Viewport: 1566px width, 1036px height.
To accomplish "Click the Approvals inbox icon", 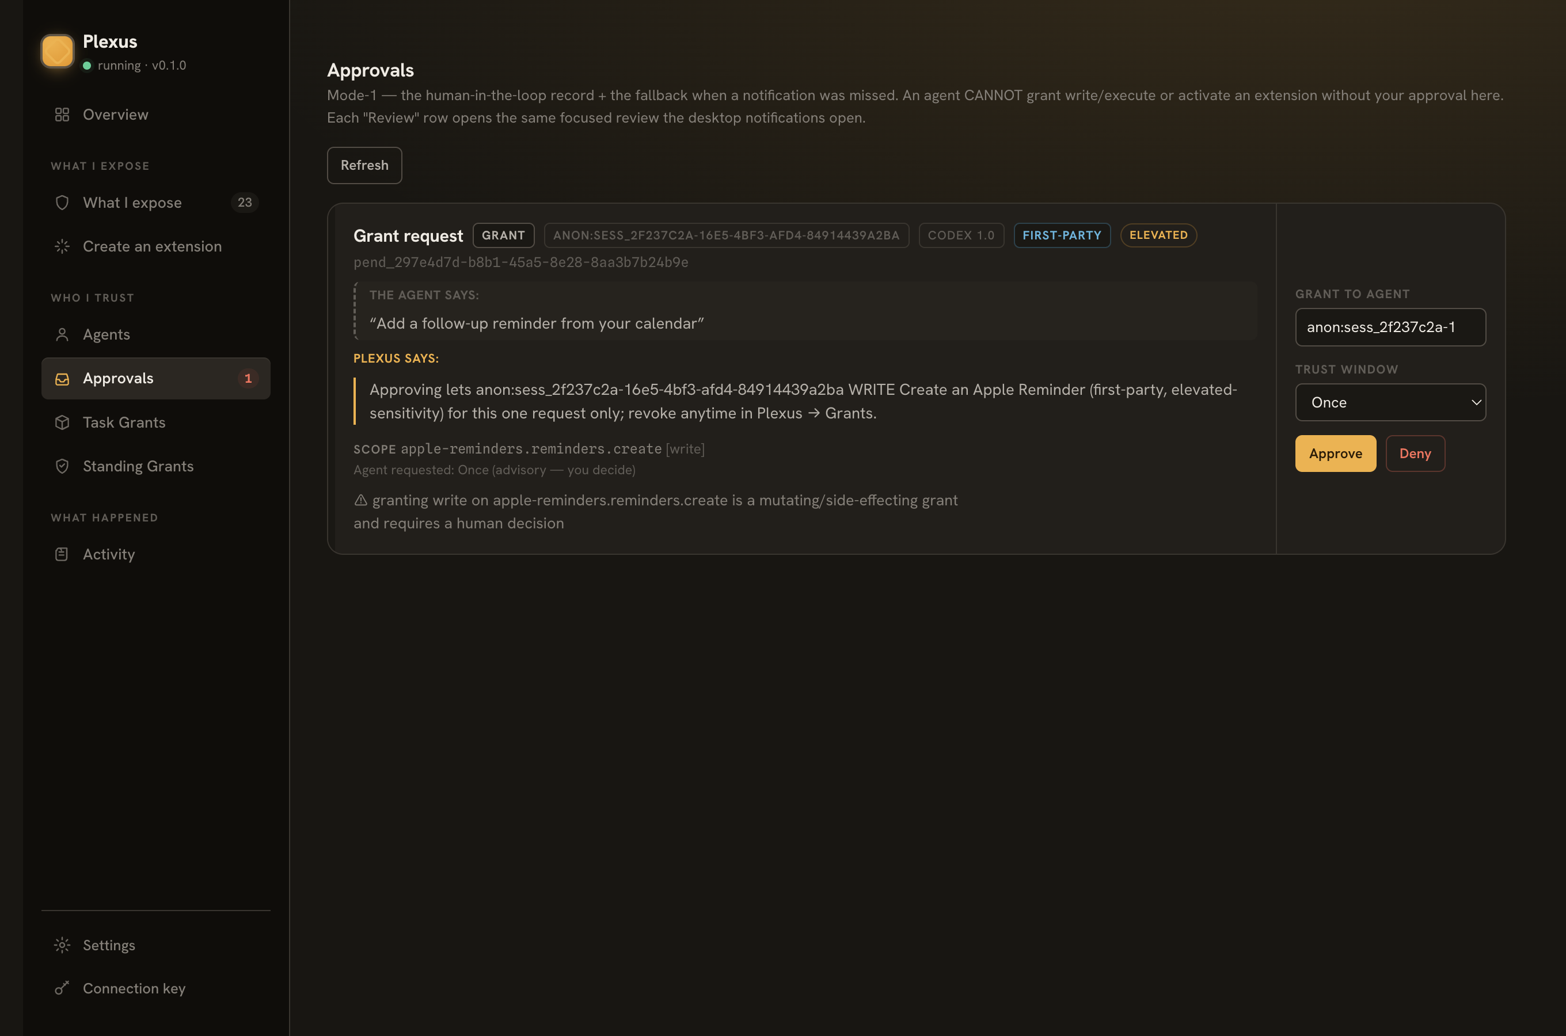I will 62,379.
